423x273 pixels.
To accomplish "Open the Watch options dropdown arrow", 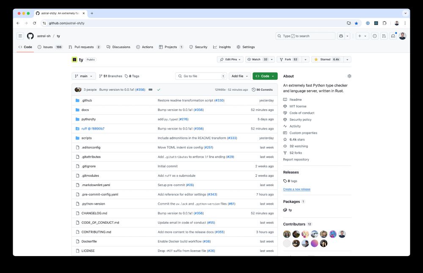I will (272, 59).
